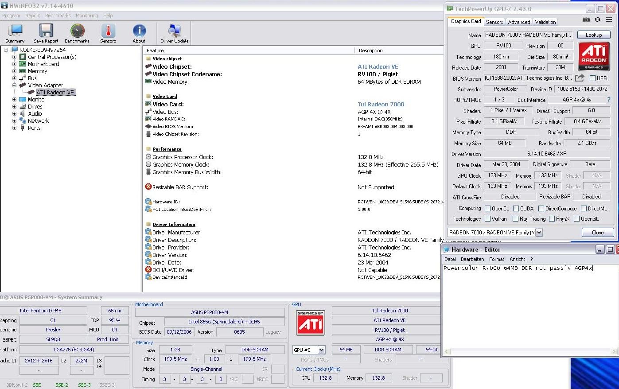The width and height of the screenshot is (619, 389).
Task: Click the Network tree item
Action: (38, 121)
